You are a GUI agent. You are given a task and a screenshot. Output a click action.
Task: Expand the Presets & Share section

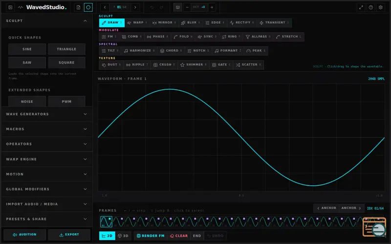(x=47, y=219)
